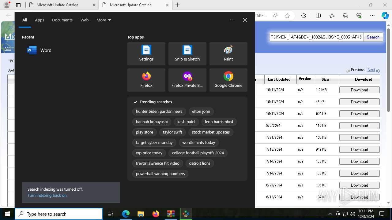The width and height of the screenshot is (392, 220).
Task: Open the Snip & Sketch app tile
Action: coord(187,54)
